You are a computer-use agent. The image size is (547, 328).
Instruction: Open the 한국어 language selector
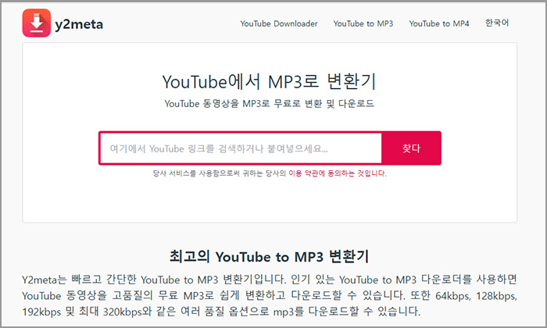point(497,23)
